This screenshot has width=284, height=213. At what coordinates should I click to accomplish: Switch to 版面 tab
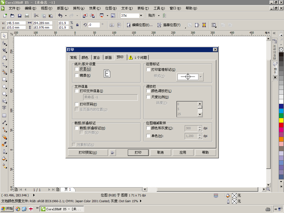coord(108,58)
